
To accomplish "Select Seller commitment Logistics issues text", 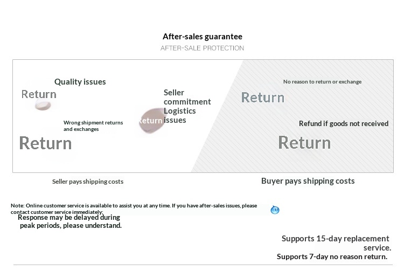I will pos(187,106).
